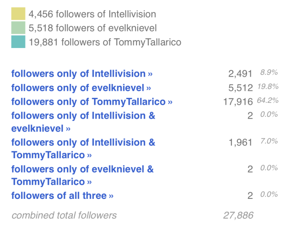Click the light green evelknievel color swatch

tap(18, 28)
